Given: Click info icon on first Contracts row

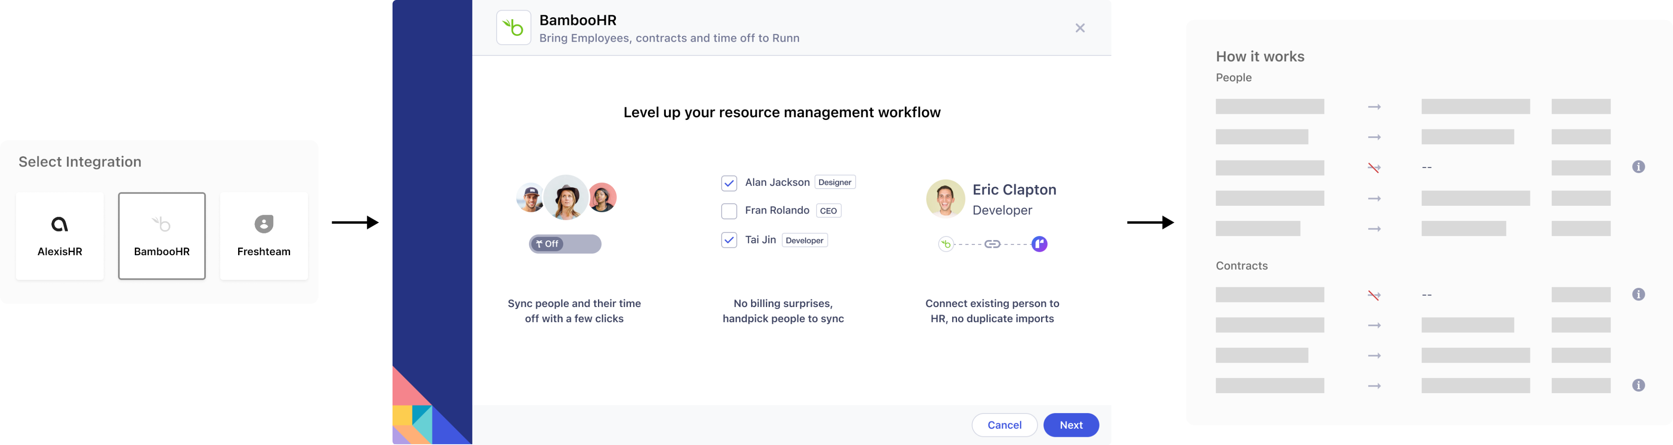Looking at the screenshot, I should pos(1639,294).
